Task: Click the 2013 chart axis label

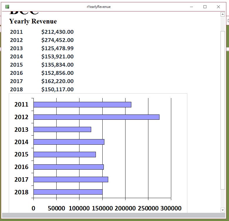Action: pos(21,130)
